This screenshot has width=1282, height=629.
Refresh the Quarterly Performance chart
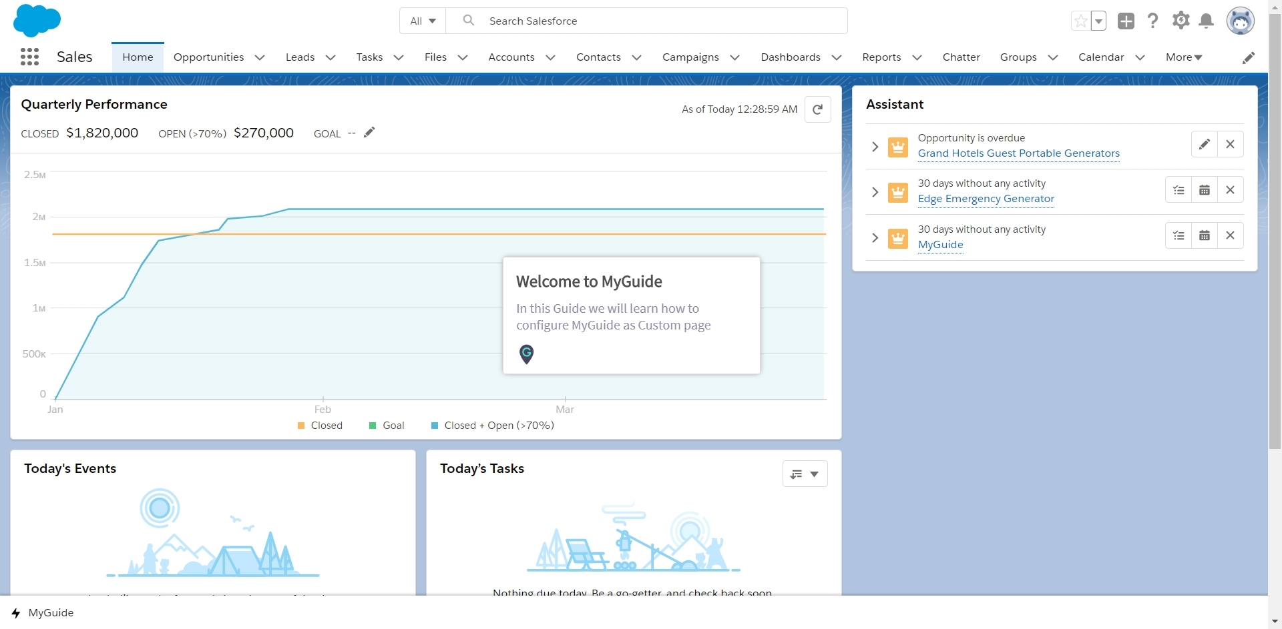pos(818,109)
